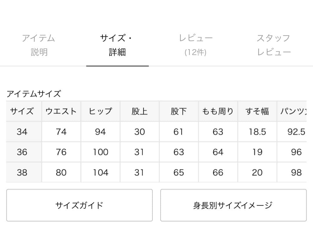Select size 36 row in the table
Screen dimensions: 313x228
(x=23, y=152)
